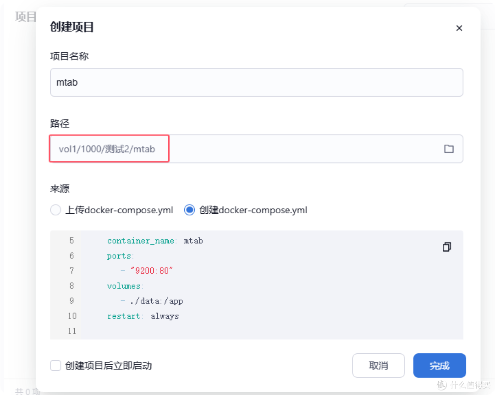Screen dimensions: 495x395
Task: Click the volumes: keyword in the editor
Action: click(x=124, y=286)
